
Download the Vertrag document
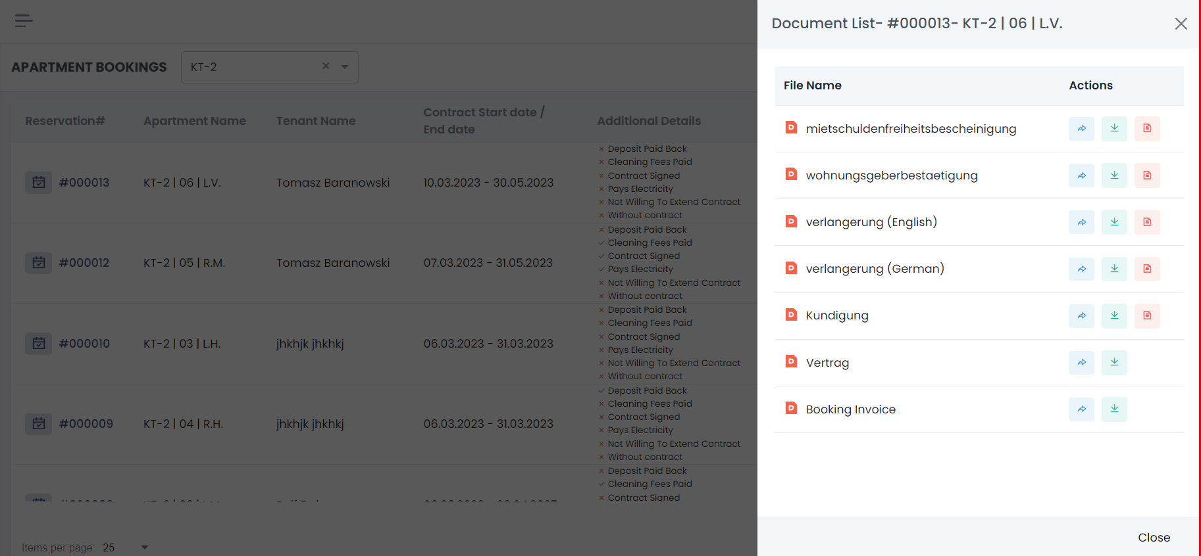[1114, 362]
